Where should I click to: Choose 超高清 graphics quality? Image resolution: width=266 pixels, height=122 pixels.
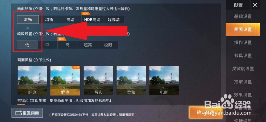pos(114,20)
